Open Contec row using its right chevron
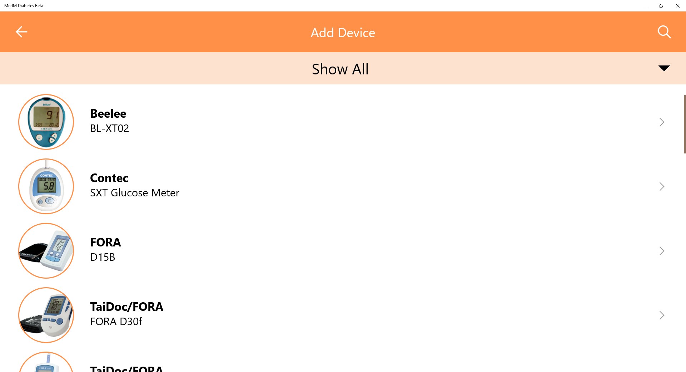This screenshot has height=372, width=686. 662,186
